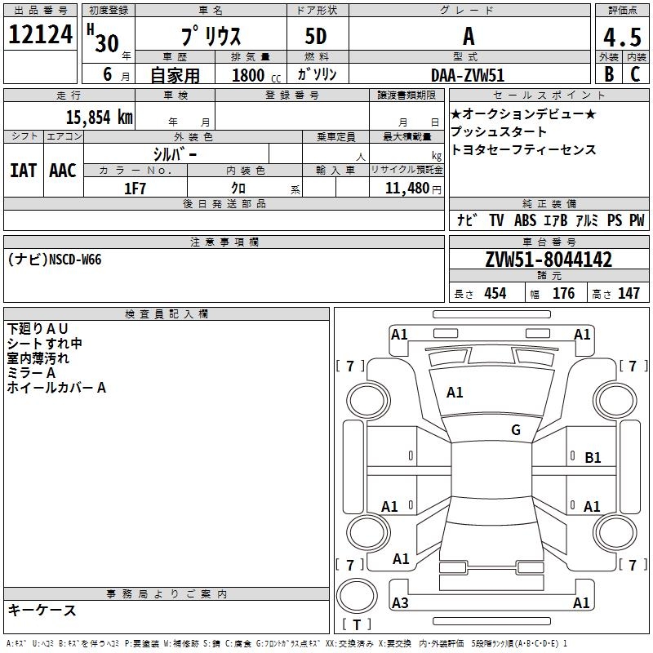Click the front left wheel circle

click(368, 401)
